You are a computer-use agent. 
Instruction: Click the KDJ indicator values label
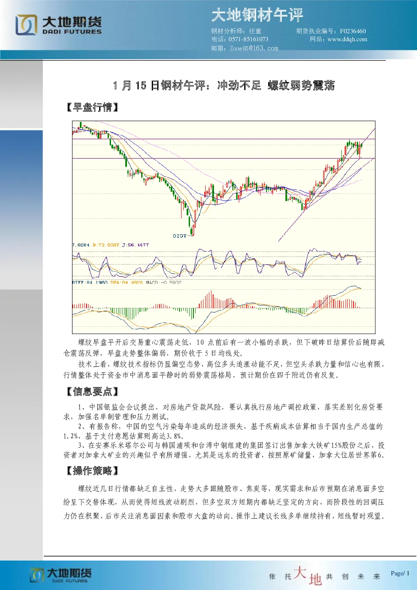tap(111, 245)
